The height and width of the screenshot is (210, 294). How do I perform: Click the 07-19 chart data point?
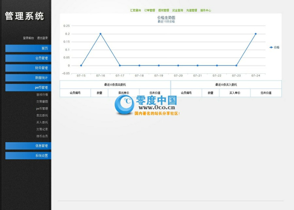click(159, 65)
